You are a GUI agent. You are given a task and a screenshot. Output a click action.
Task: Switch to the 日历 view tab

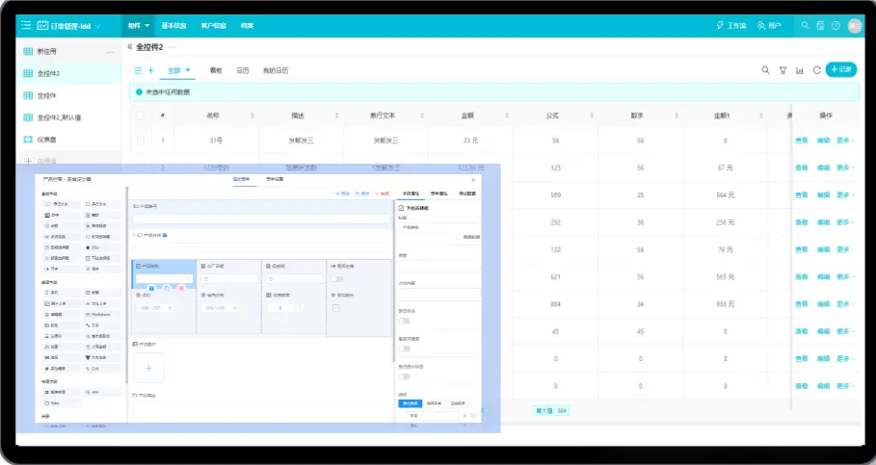[243, 70]
